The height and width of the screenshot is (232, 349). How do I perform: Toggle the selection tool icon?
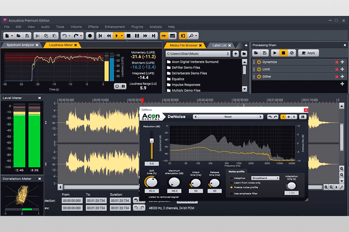(x=183, y=36)
